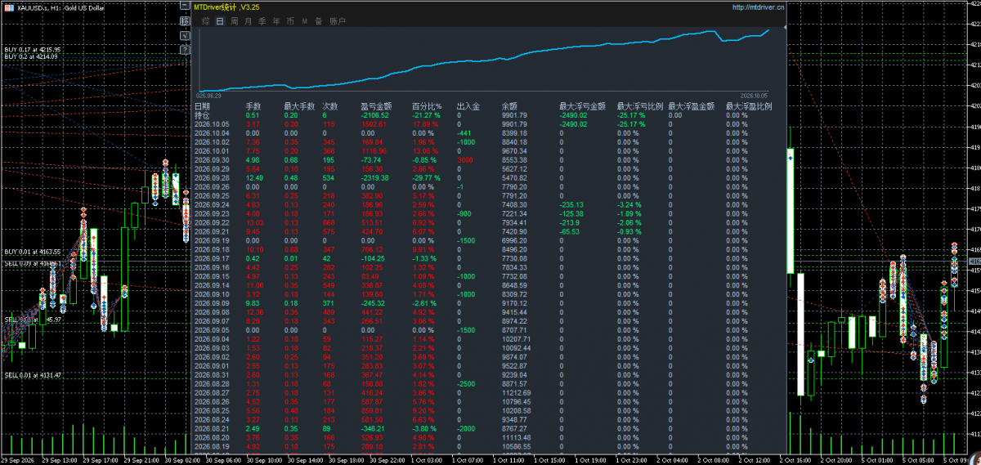
Task: Click the 次数 column header
Action: point(330,106)
